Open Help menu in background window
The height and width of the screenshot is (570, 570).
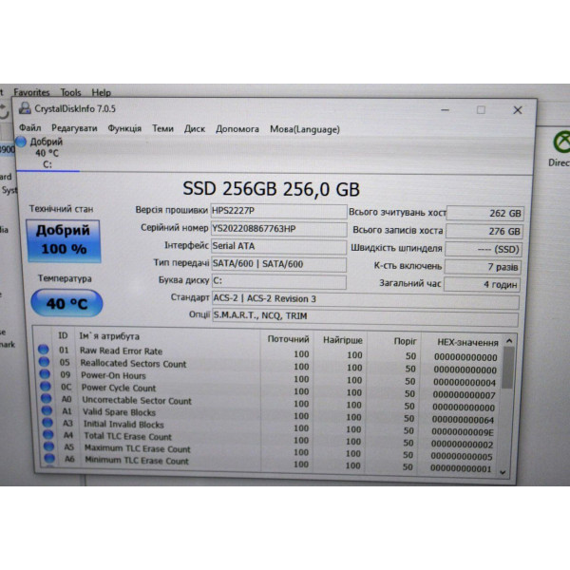click(101, 93)
